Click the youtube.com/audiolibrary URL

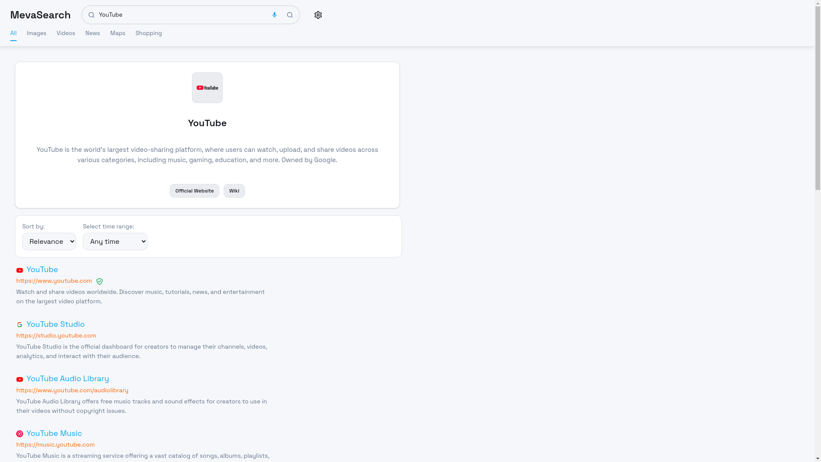click(x=72, y=391)
